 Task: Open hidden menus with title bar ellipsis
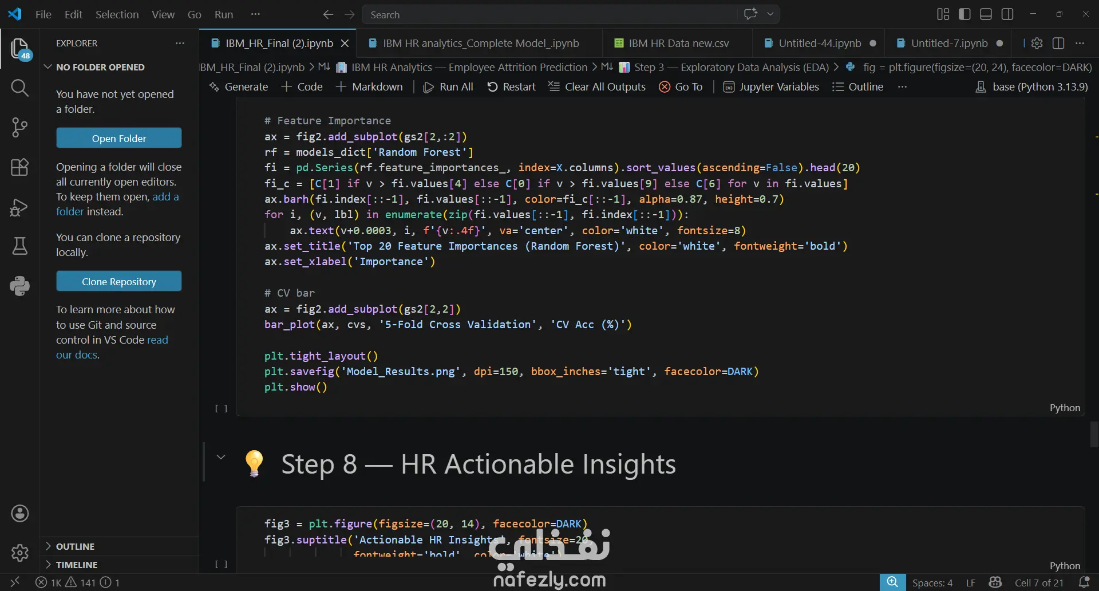255,14
